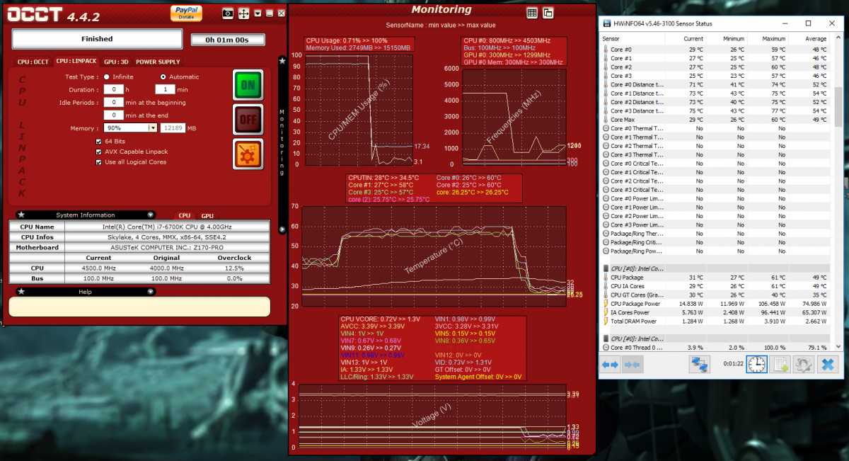Viewport: 849px width, 461px height.
Task: Toggle AVX Capable Linpack checkbox
Action: pos(98,152)
